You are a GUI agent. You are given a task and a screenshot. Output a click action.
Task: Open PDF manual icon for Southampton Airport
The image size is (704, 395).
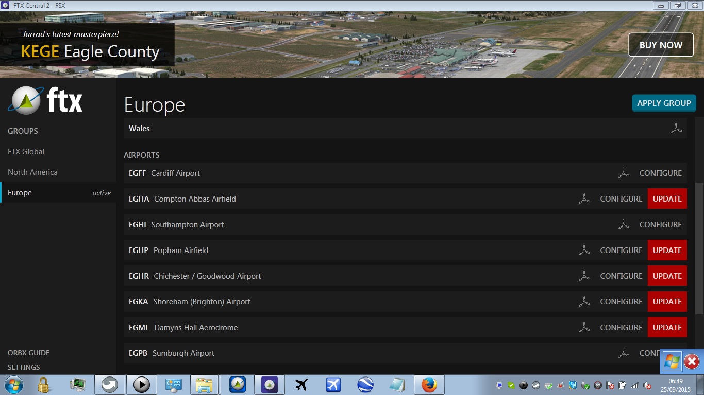coord(624,225)
